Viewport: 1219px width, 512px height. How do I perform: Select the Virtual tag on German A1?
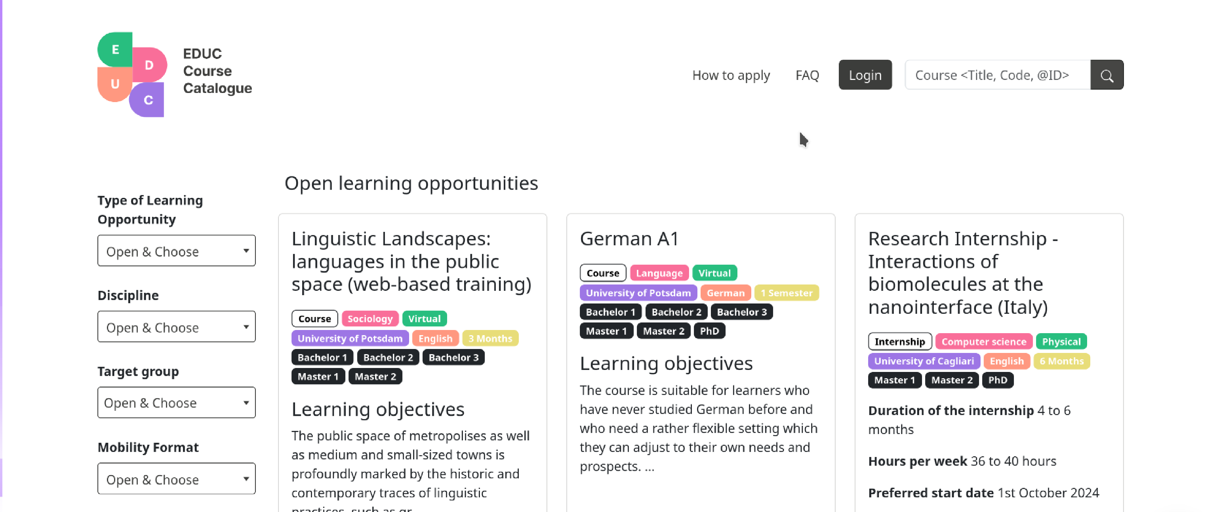tap(714, 273)
